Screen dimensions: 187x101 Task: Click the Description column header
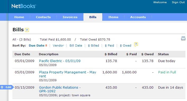click(49, 54)
